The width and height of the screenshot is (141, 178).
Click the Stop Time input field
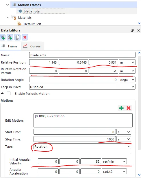[75, 139]
